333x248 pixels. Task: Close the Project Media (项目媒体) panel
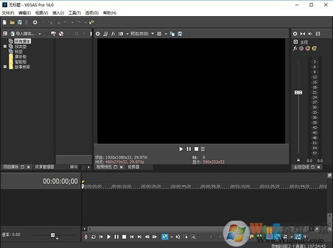[x=28, y=167]
